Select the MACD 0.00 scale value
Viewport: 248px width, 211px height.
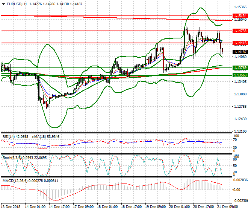tap(237, 190)
